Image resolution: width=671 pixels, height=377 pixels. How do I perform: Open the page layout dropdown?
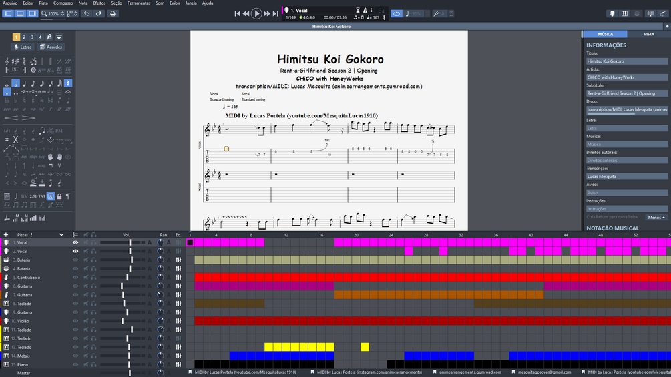[x=72, y=13]
